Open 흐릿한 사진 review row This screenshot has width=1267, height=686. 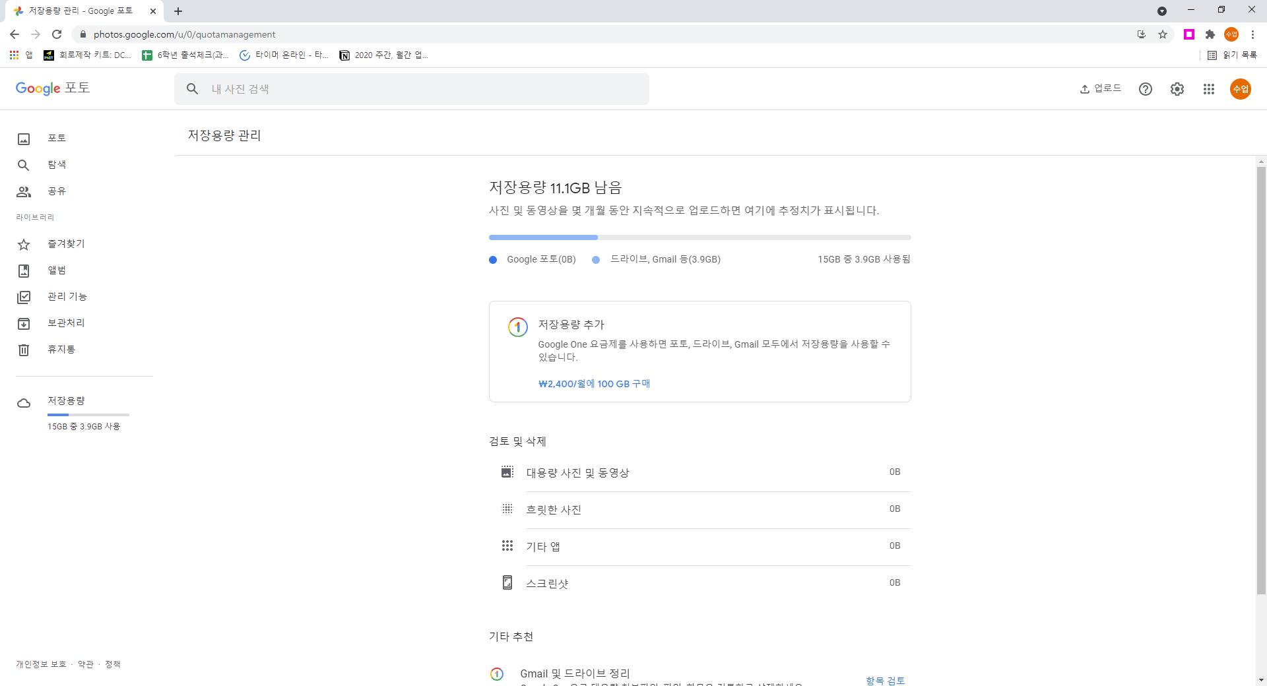click(700, 509)
